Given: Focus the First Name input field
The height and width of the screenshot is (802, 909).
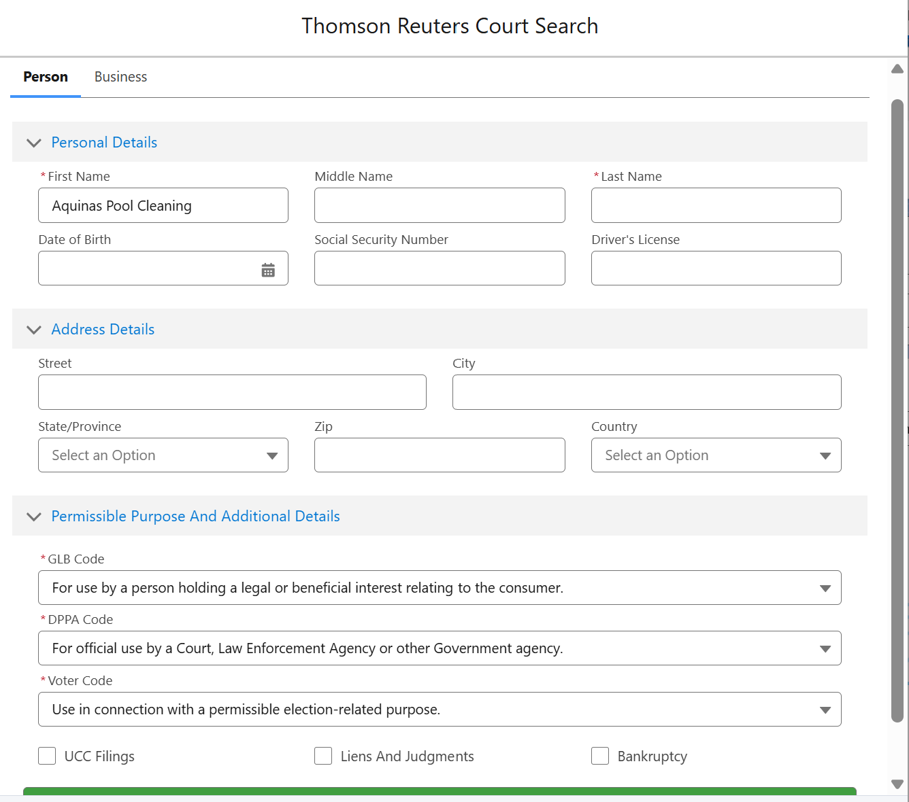Looking at the screenshot, I should coord(163,205).
